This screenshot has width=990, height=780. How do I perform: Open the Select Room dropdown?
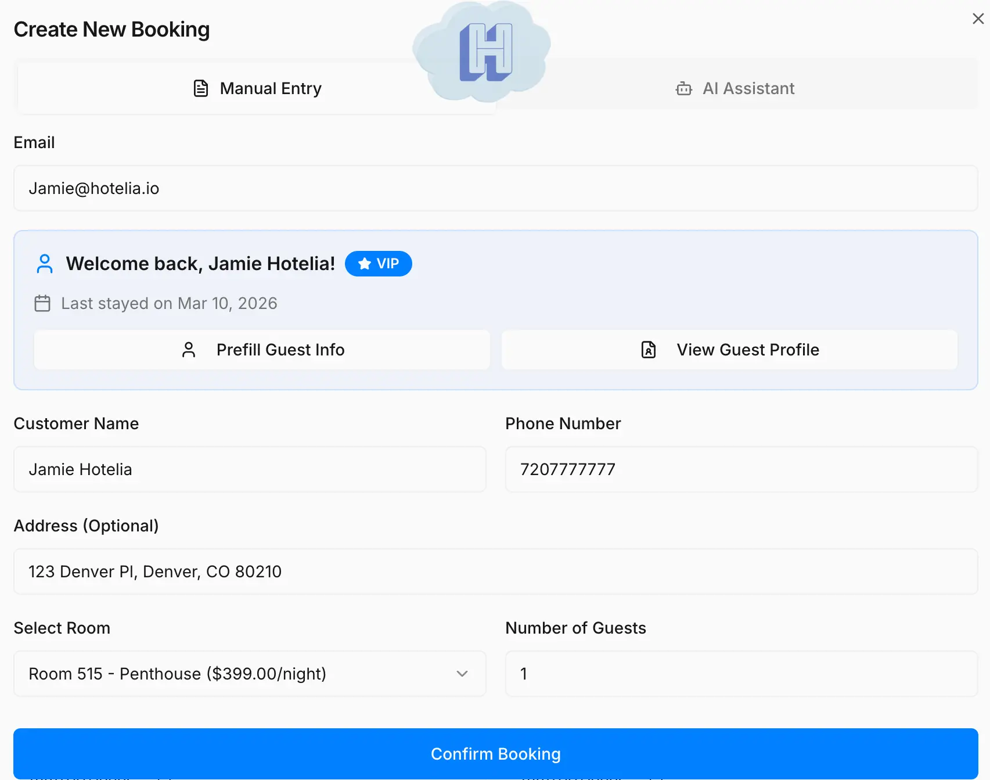250,674
